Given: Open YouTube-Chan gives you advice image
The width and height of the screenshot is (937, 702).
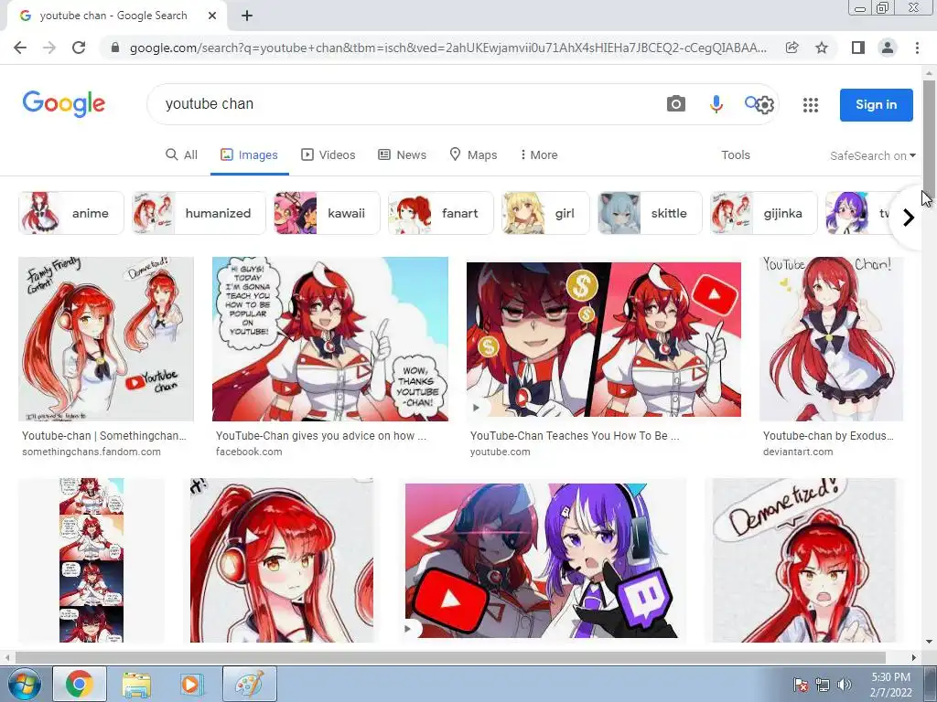Looking at the screenshot, I should tap(329, 339).
